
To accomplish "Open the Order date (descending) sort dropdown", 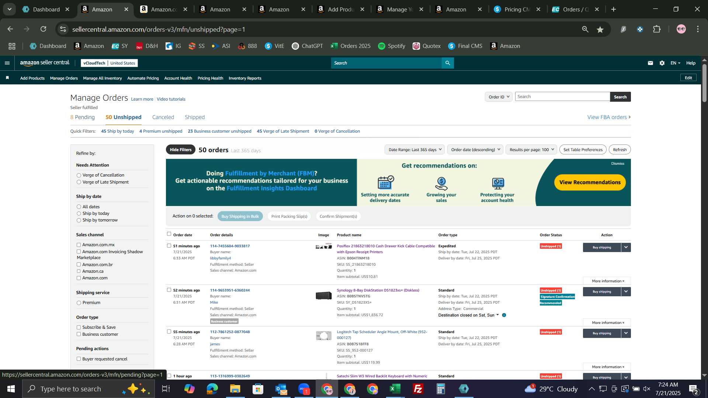I will click(475, 150).
